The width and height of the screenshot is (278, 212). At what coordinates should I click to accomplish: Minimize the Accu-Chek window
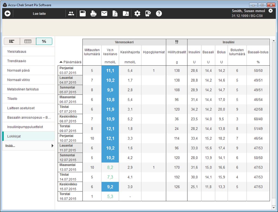tap(253, 5)
